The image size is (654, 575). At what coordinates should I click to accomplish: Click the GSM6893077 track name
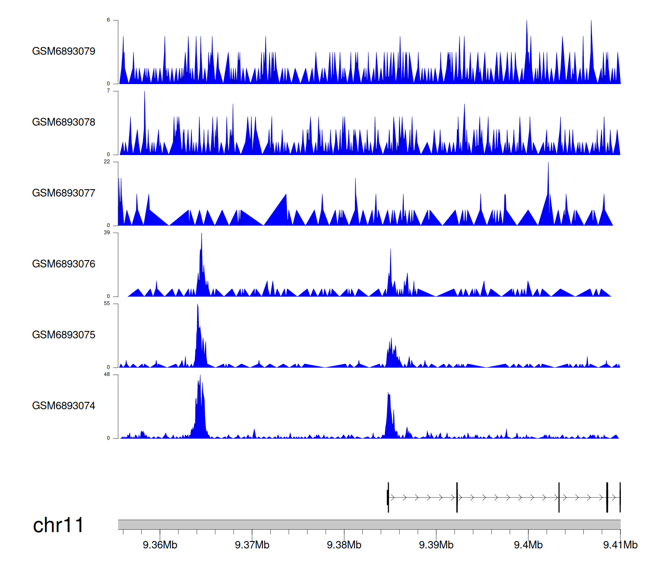(x=64, y=193)
